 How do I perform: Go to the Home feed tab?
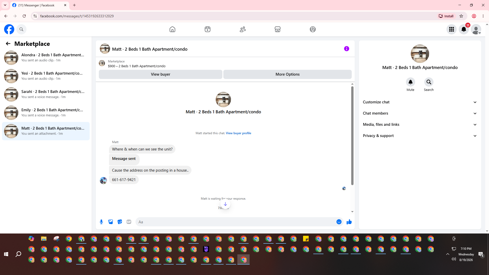(172, 29)
